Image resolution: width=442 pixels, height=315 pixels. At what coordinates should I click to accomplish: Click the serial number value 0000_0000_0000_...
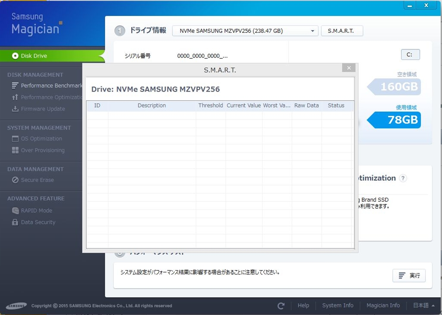tap(202, 56)
